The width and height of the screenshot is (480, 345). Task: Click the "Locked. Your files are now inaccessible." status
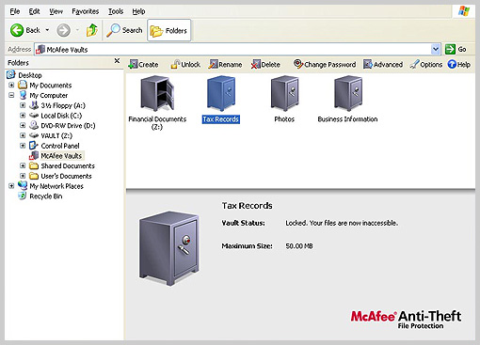tap(342, 223)
